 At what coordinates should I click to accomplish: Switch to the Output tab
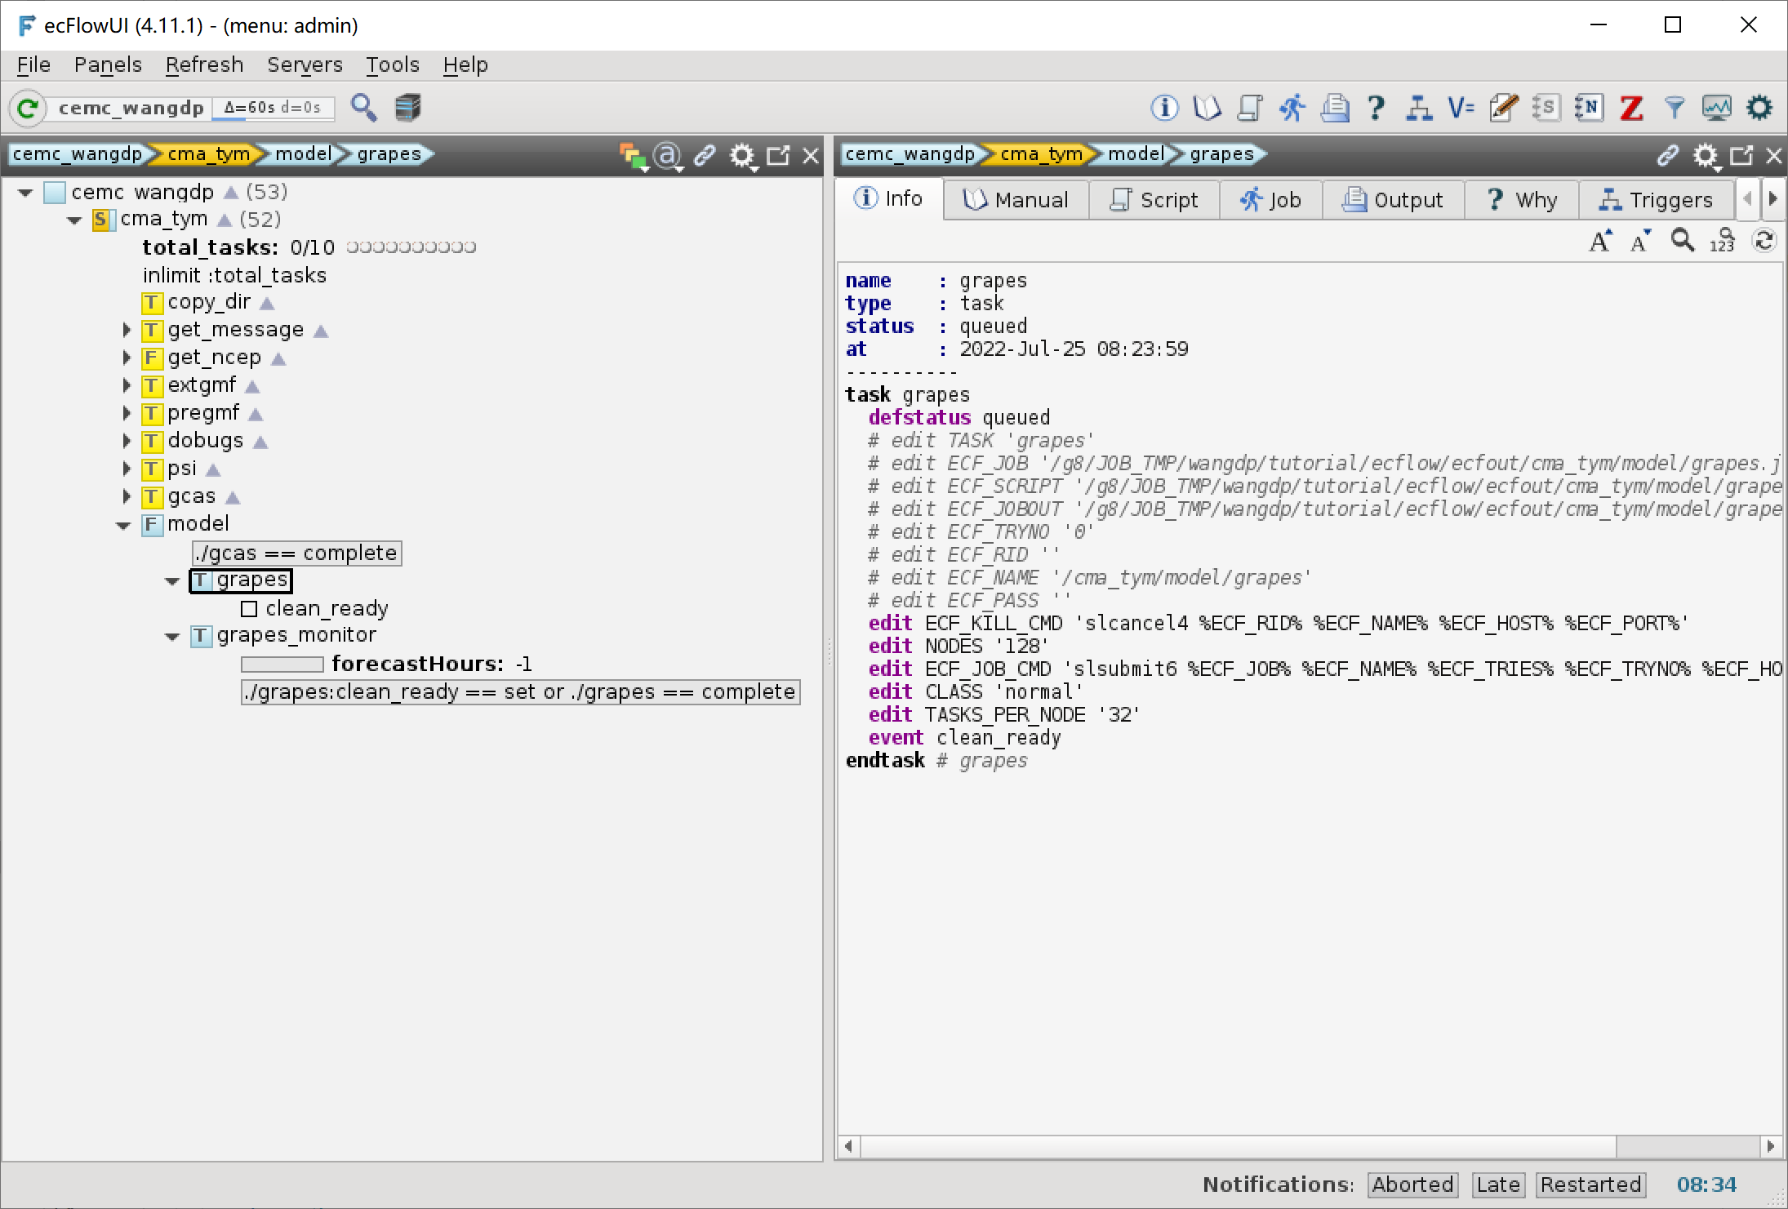coord(1392,200)
